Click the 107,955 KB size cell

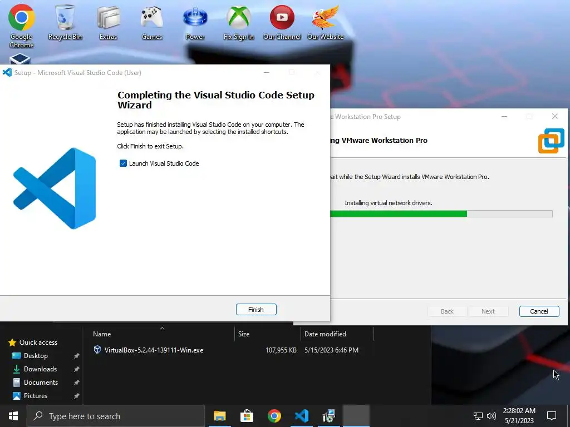(x=281, y=350)
